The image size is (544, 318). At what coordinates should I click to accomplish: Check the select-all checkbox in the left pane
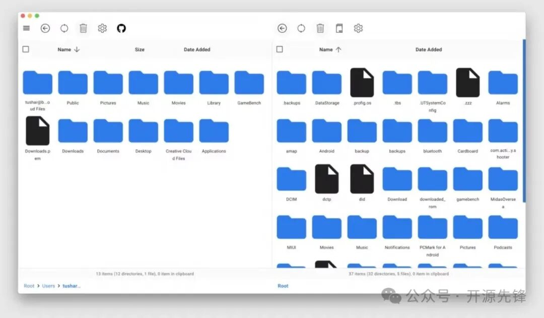(x=25, y=49)
